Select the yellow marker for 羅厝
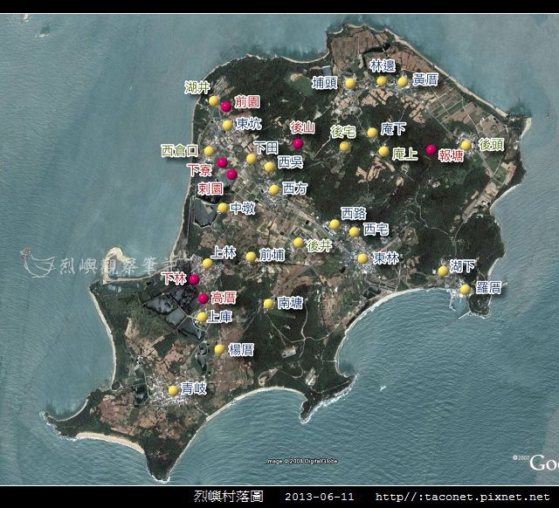Image resolution: width=559 pixels, height=508 pixels. [465, 289]
